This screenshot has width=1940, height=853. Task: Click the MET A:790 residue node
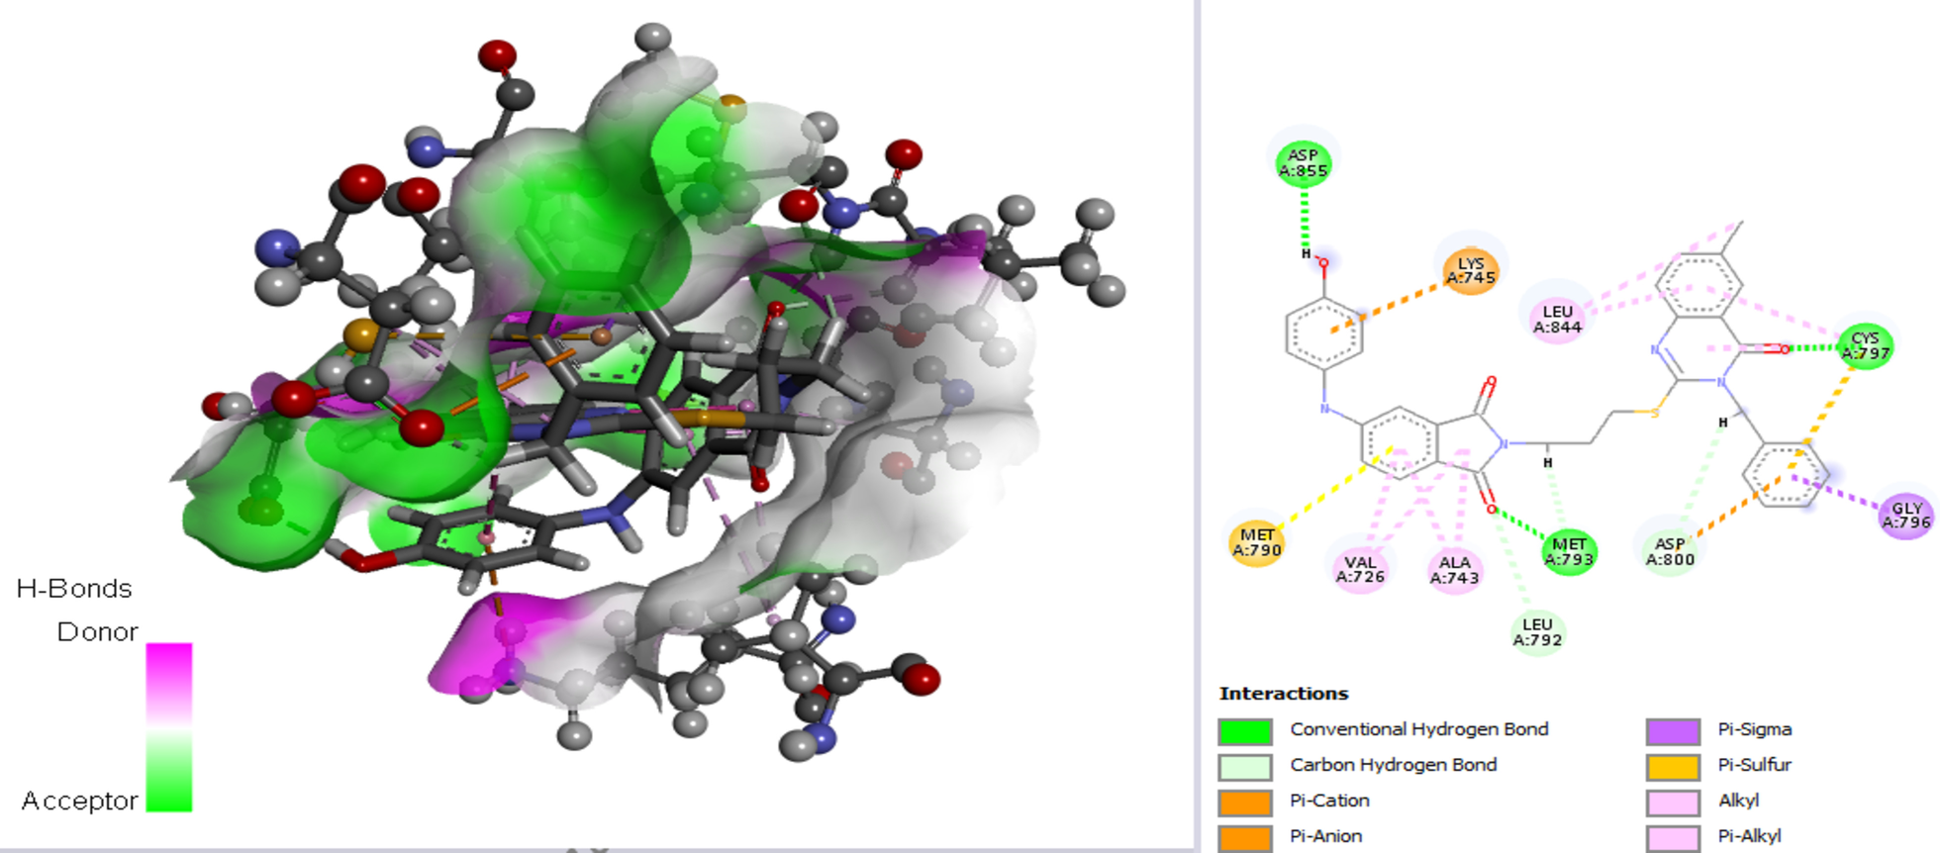[x=1257, y=542]
